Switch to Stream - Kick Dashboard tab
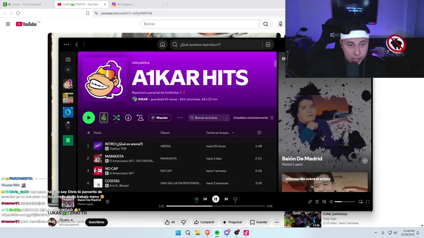 pyautogui.click(x=26, y=4)
